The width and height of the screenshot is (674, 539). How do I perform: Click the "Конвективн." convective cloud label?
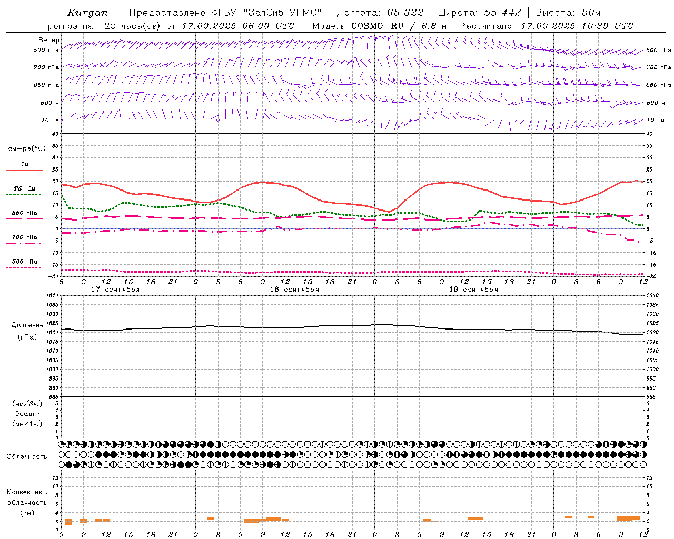point(27,492)
